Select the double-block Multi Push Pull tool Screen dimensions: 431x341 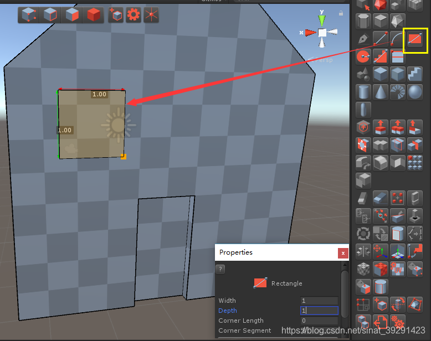click(397, 127)
